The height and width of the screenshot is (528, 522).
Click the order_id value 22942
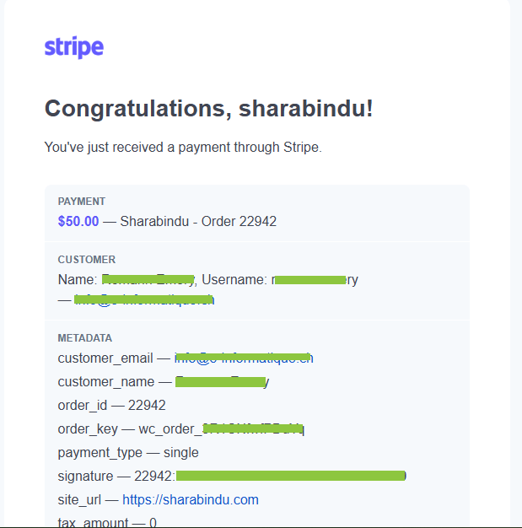pos(147,405)
